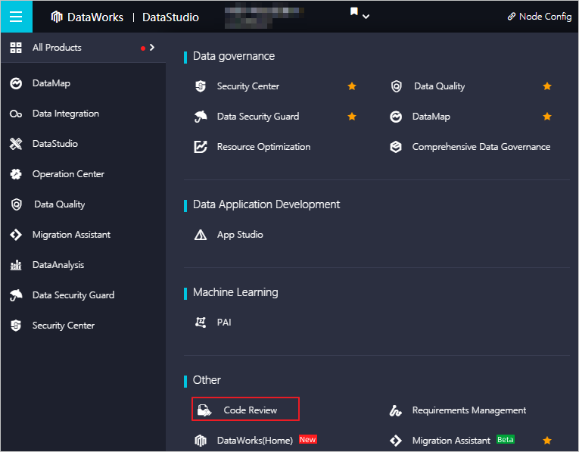Toggle favorite star for DataMap product
The height and width of the screenshot is (452, 579).
[547, 117]
